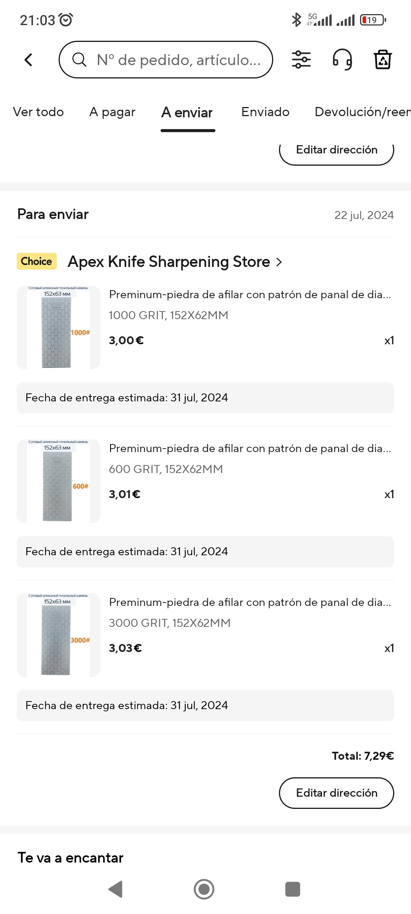Open 1000 GRIT stone thumbnail
Screen dimensions: 411x914
click(x=59, y=328)
